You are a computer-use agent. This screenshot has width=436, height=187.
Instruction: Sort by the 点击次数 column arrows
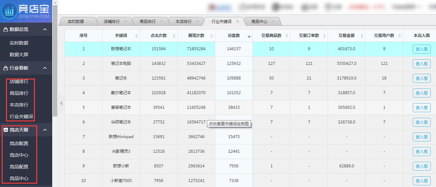point(174,36)
